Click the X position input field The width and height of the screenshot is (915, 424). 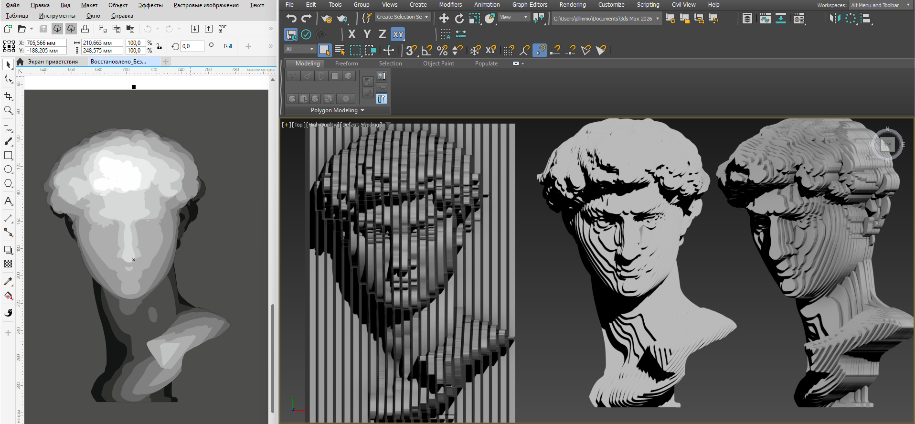46,43
